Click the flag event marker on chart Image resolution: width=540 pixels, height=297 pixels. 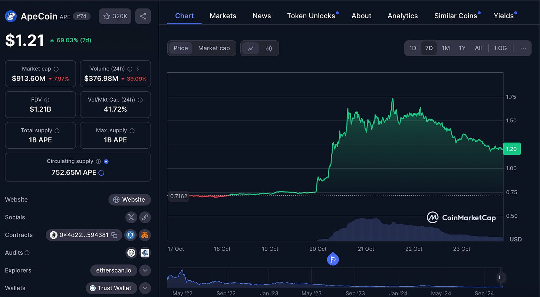333,260
